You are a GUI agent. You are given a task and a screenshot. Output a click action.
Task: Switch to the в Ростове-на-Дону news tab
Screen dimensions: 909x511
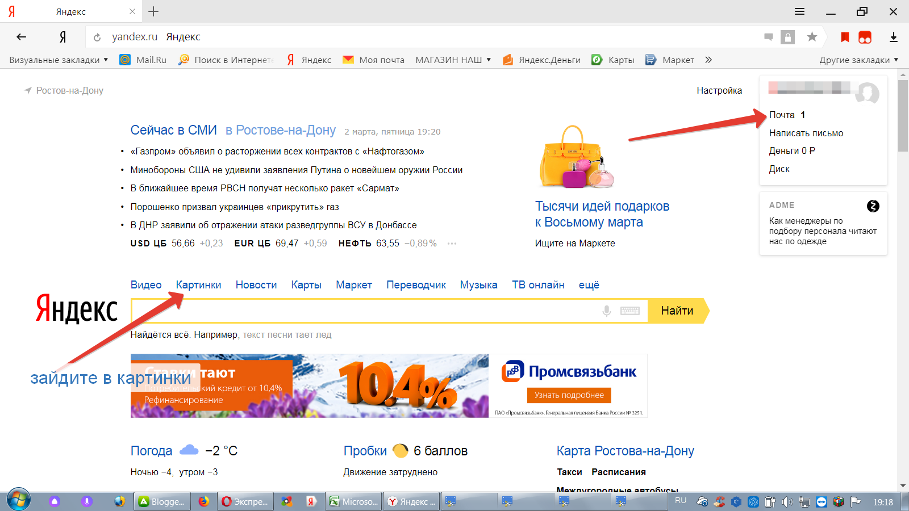(x=281, y=130)
